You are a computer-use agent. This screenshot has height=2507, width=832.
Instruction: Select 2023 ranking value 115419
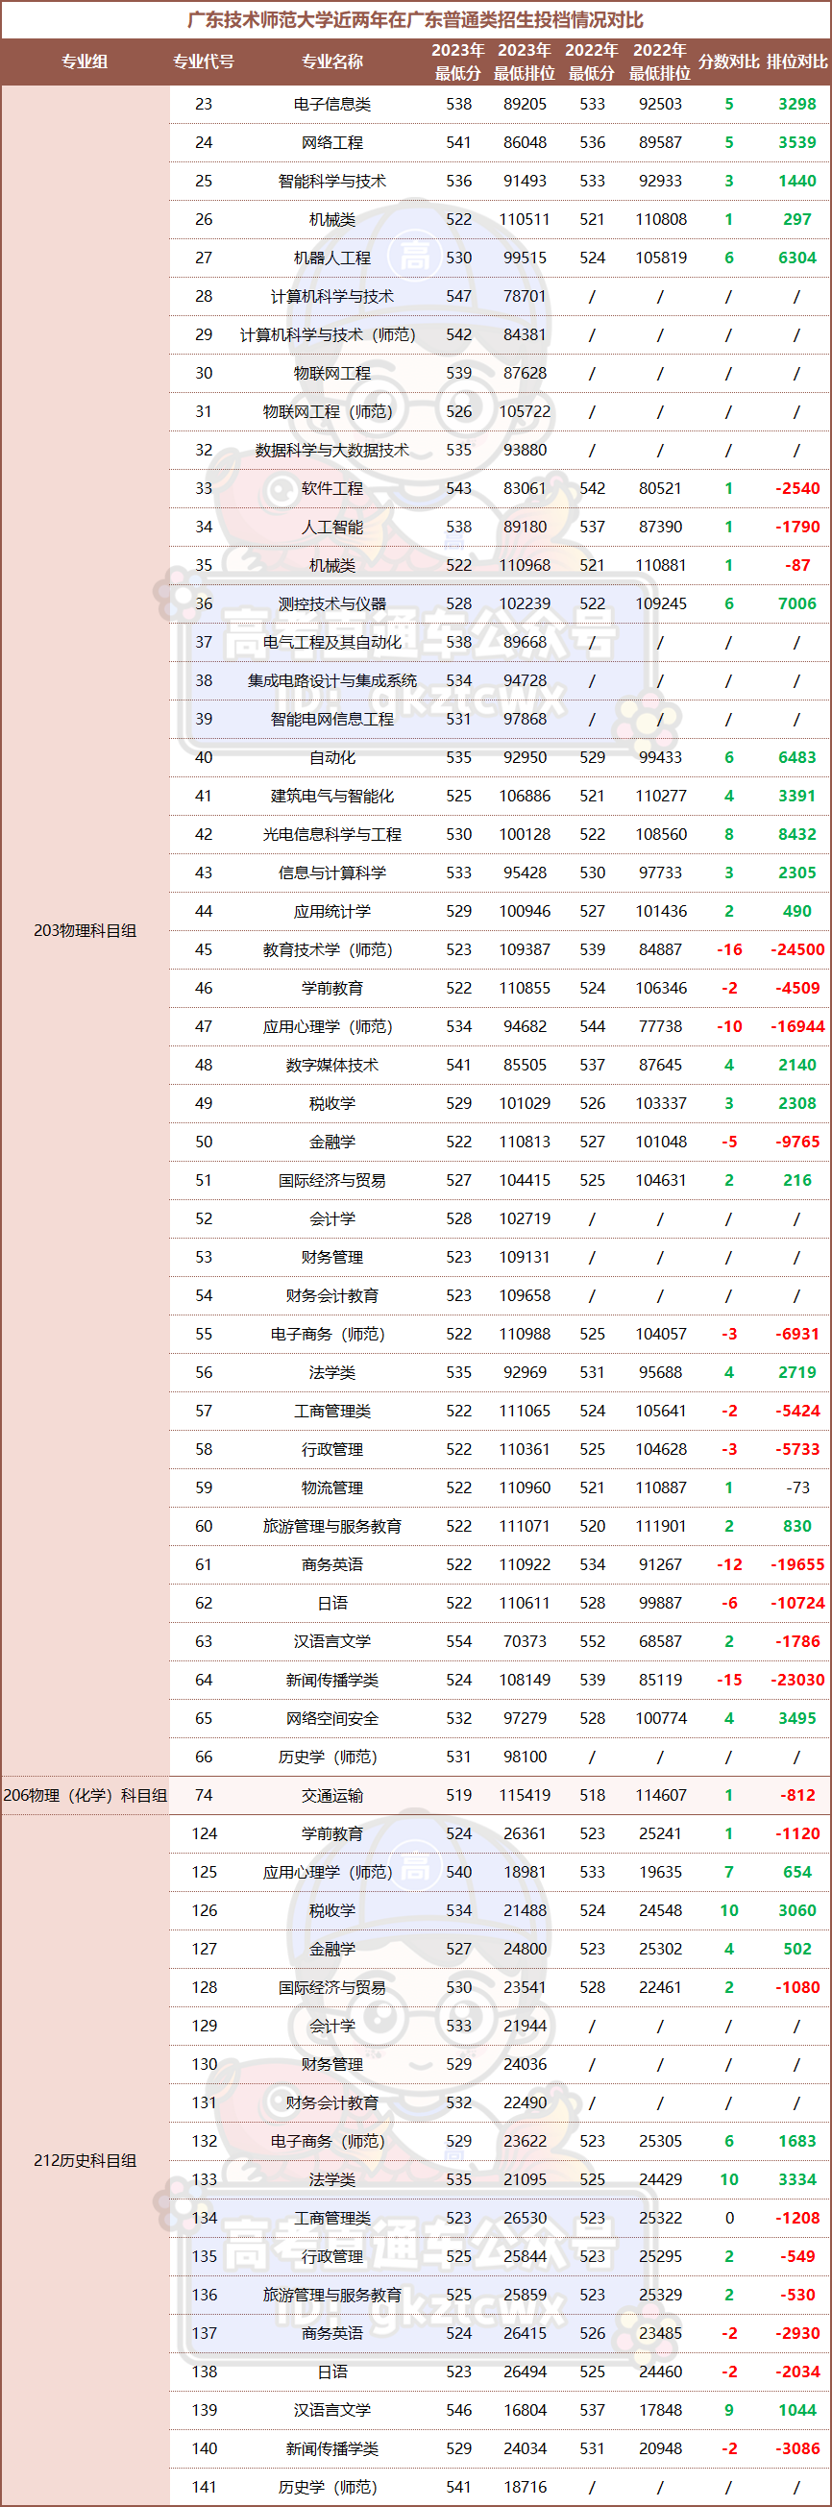[x=525, y=1795]
